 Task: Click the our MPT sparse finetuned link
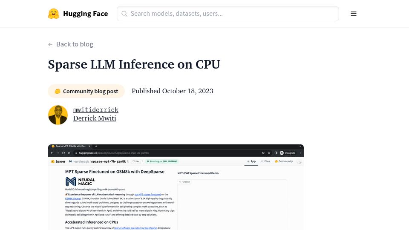[x=148, y=195]
